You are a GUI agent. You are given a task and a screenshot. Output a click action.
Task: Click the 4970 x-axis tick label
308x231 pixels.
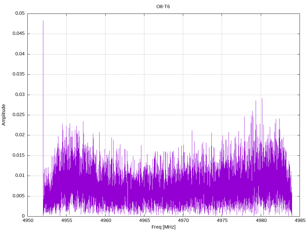click(x=183, y=220)
